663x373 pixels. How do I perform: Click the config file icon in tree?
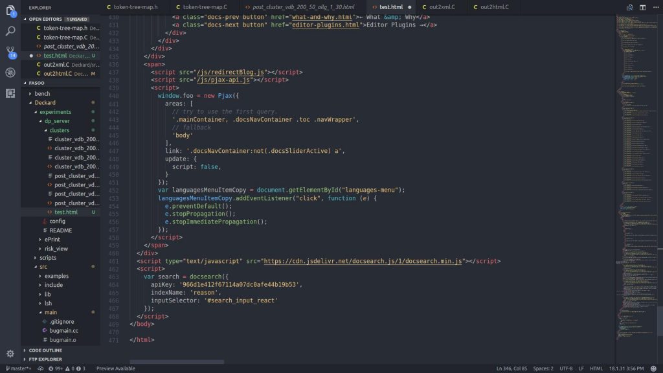click(45, 221)
